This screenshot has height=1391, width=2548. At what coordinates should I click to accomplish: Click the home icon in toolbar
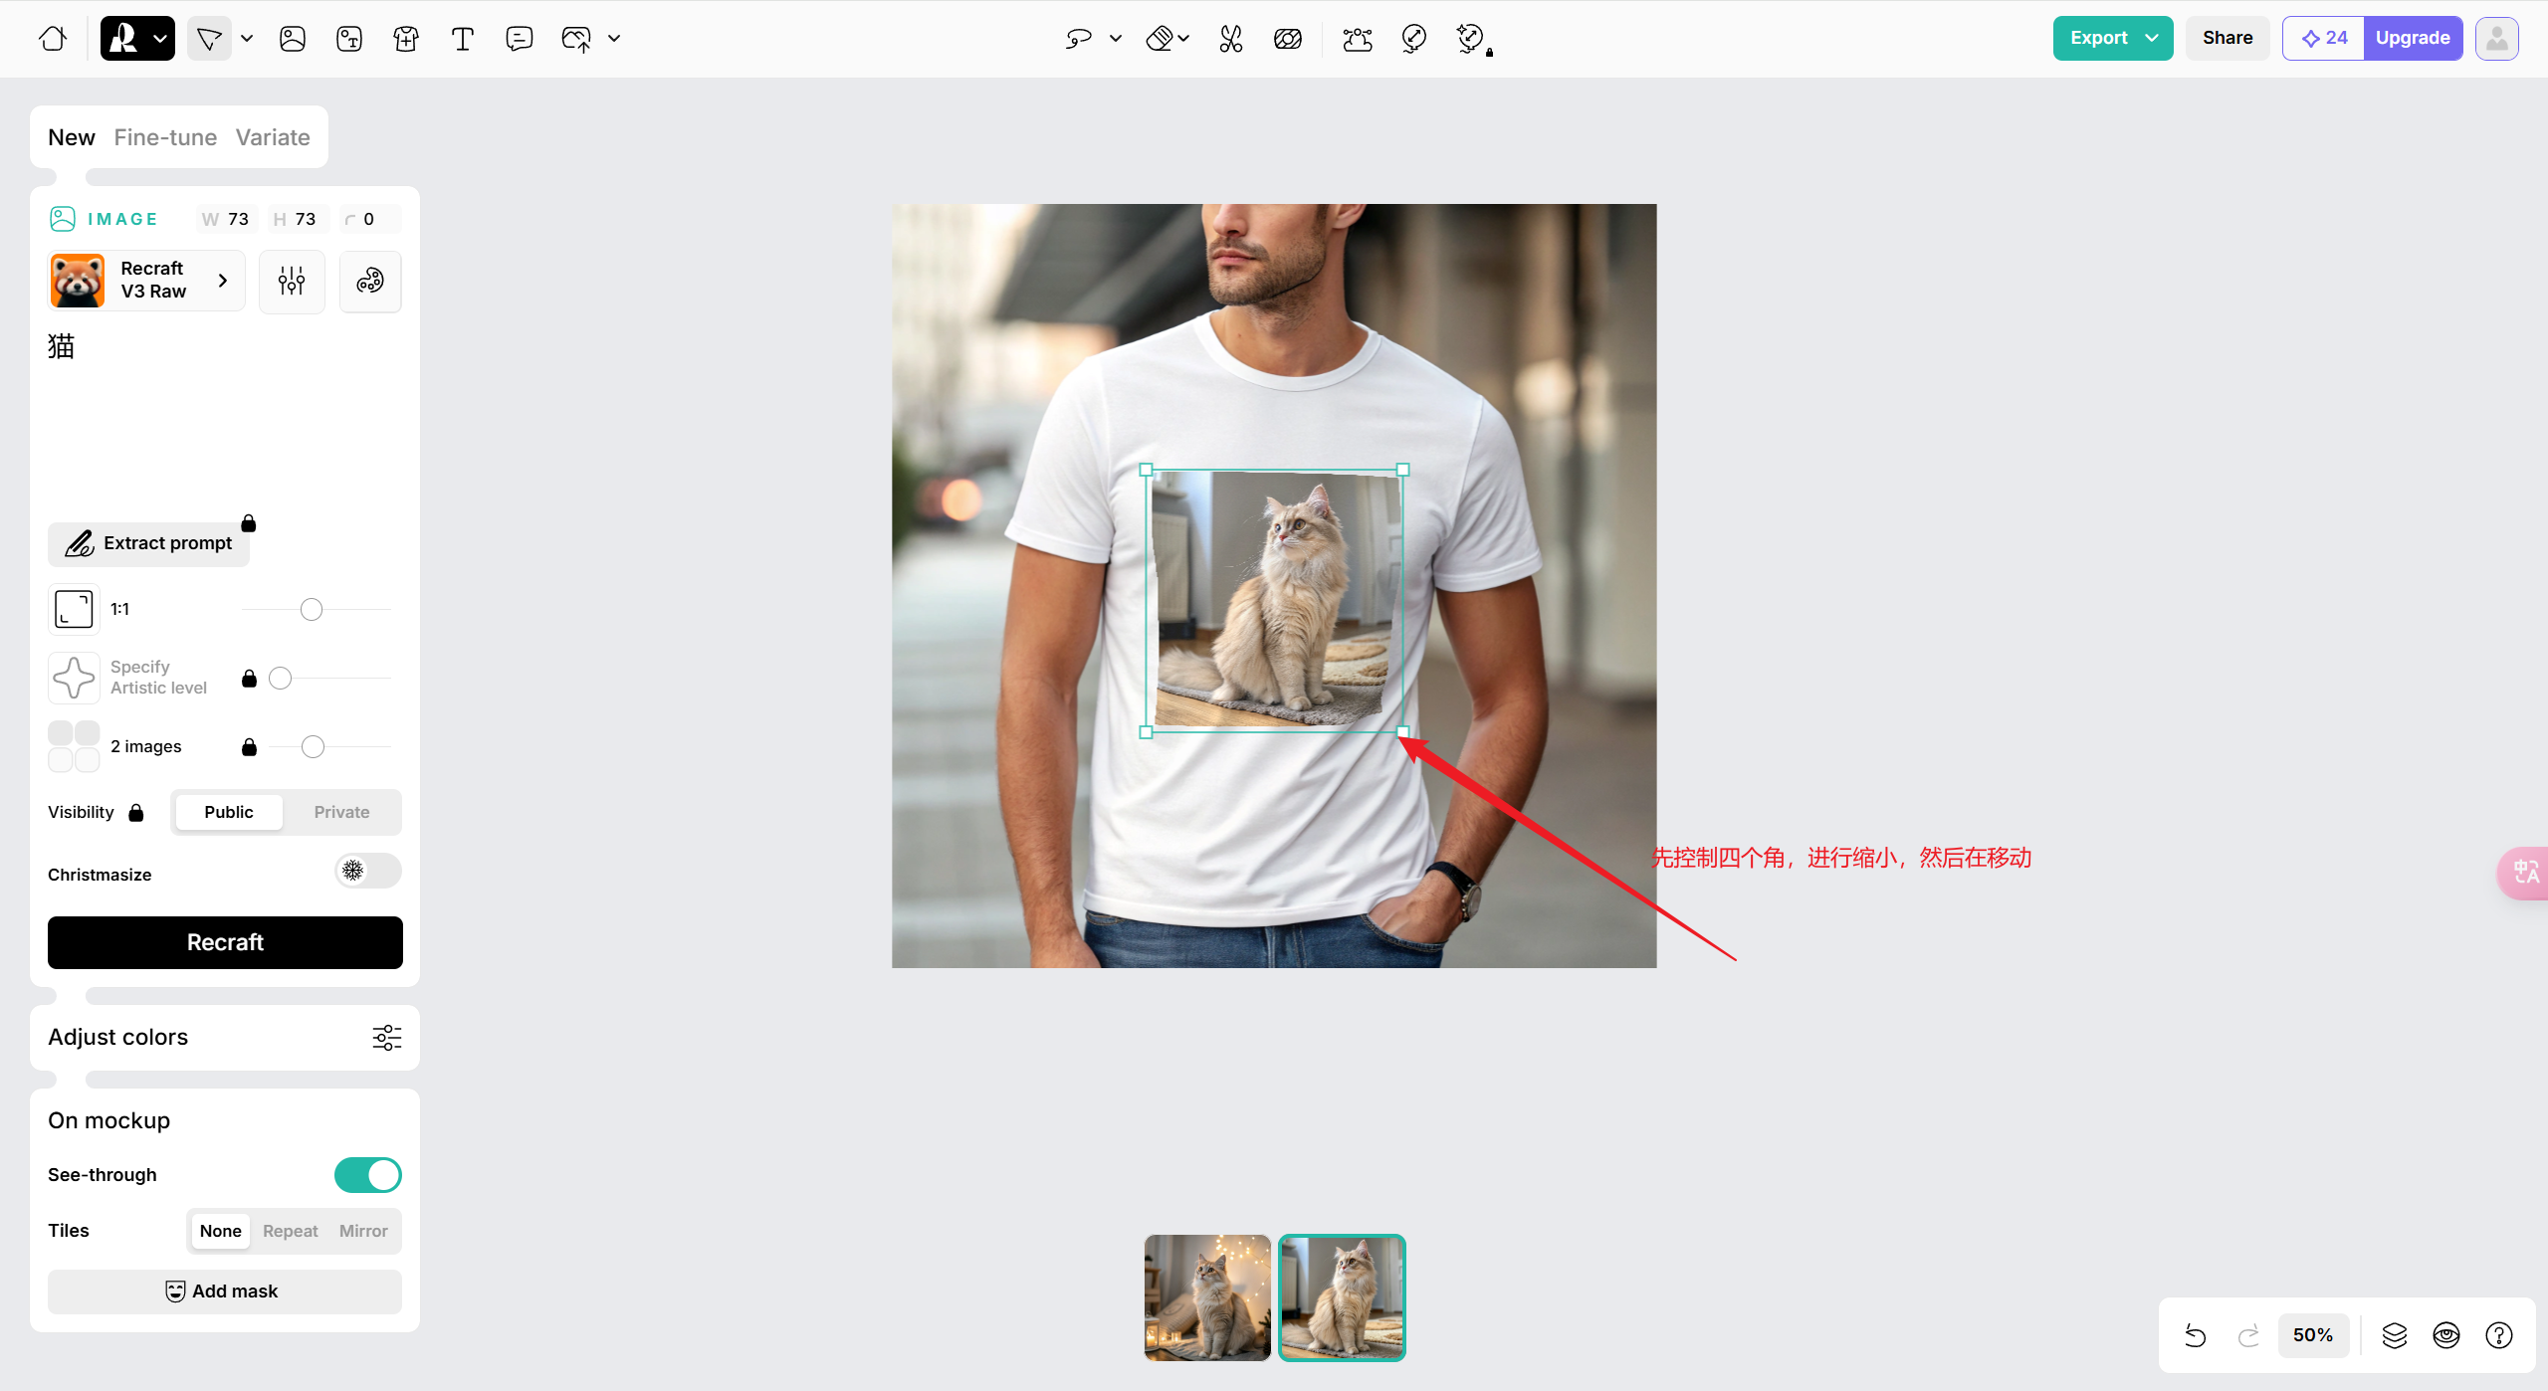pos(53,38)
